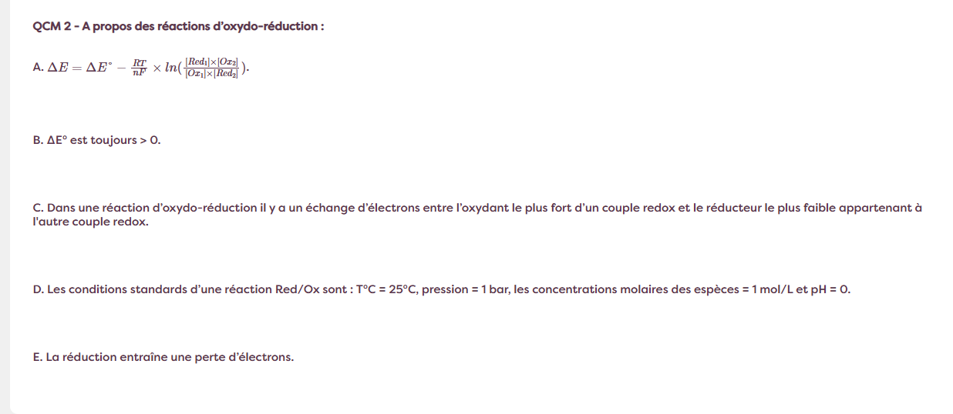Click the ΔE° term in formula A
The width and height of the screenshot is (953, 414).
click(x=101, y=68)
